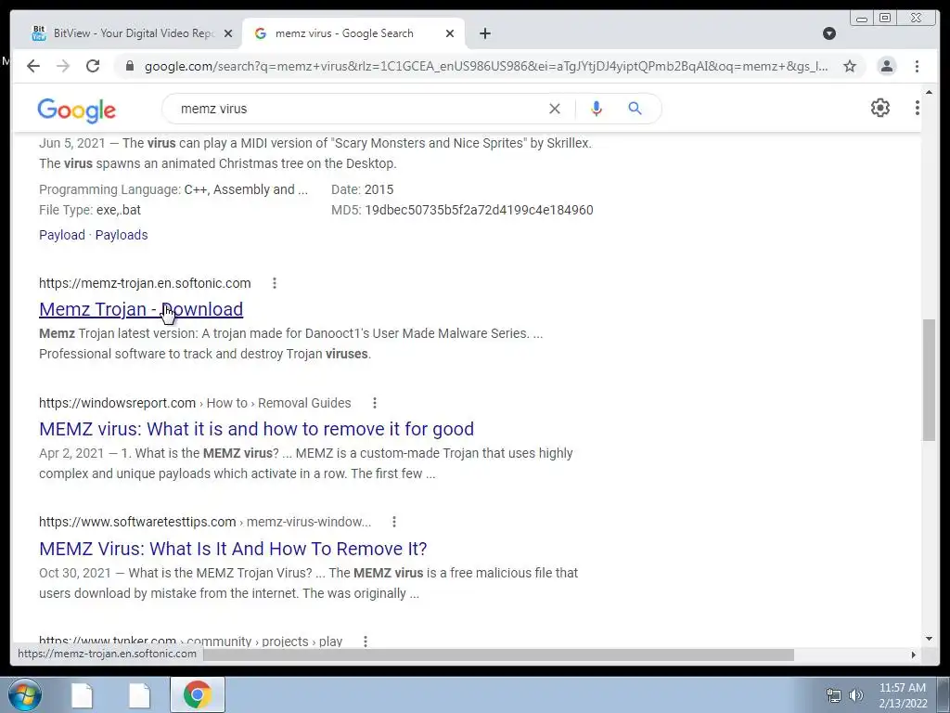Open the Windows Start menu

click(24, 694)
